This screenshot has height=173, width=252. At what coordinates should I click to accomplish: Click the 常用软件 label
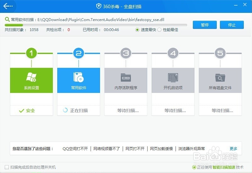(79, 88)
